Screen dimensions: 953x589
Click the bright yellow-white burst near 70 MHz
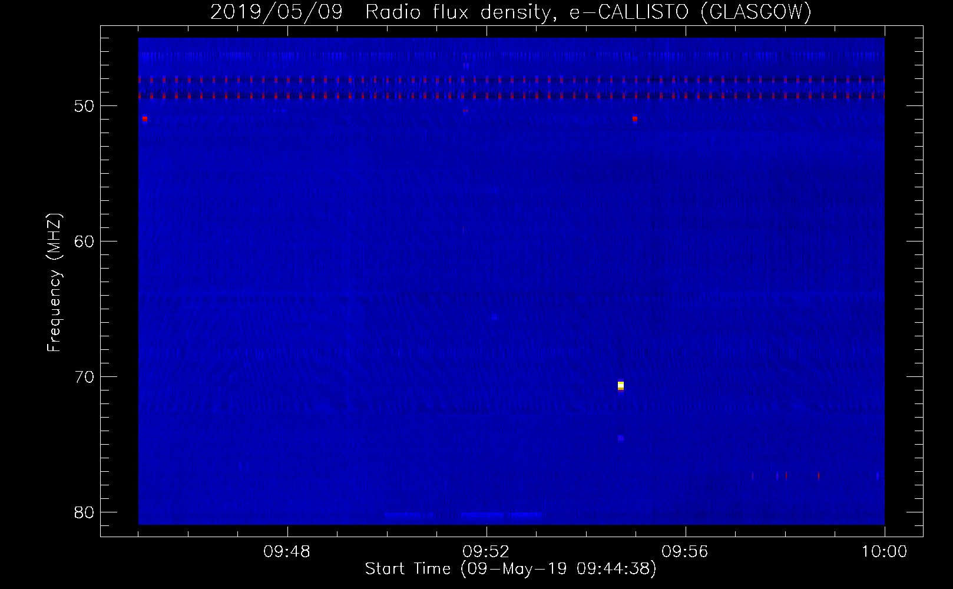621,385
